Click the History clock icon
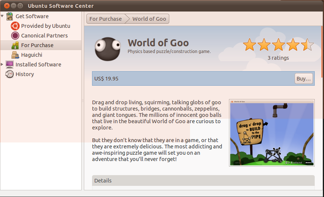 click(10, 74)
